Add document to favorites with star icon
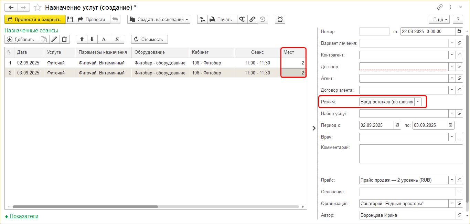470x224 pixels. [x=38, y=7]
